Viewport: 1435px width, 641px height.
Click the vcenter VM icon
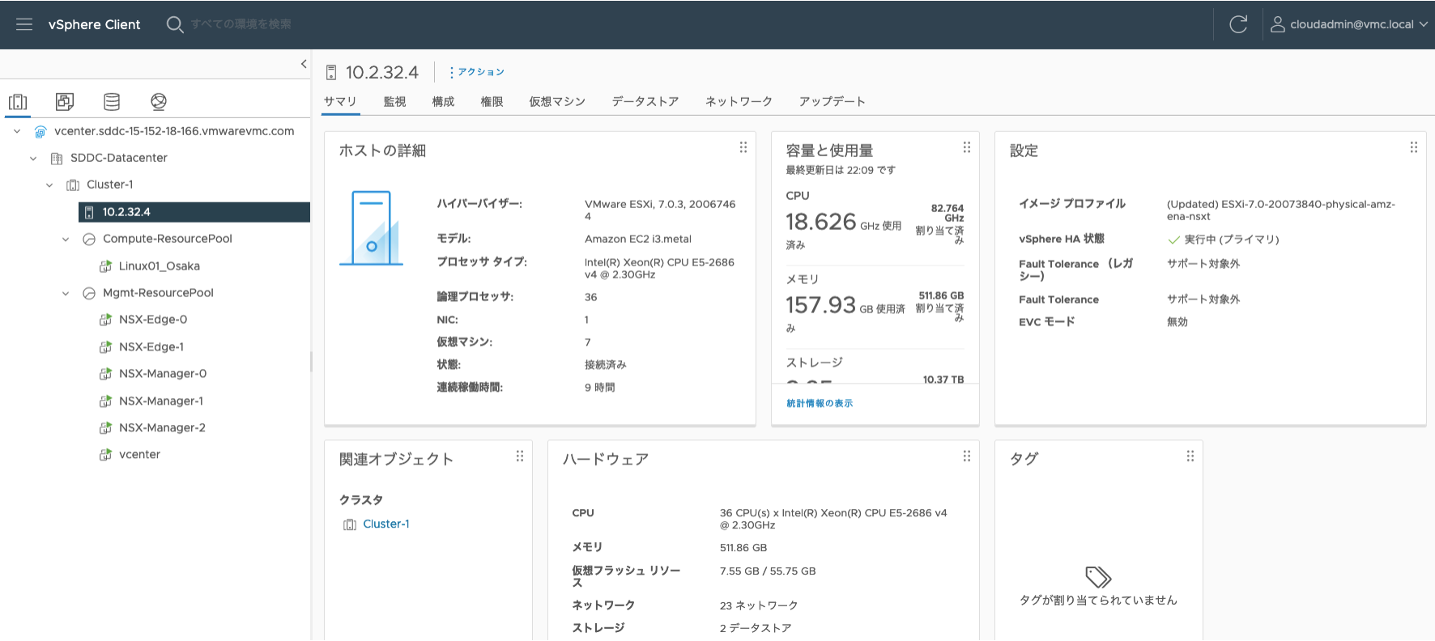(105, 455)
